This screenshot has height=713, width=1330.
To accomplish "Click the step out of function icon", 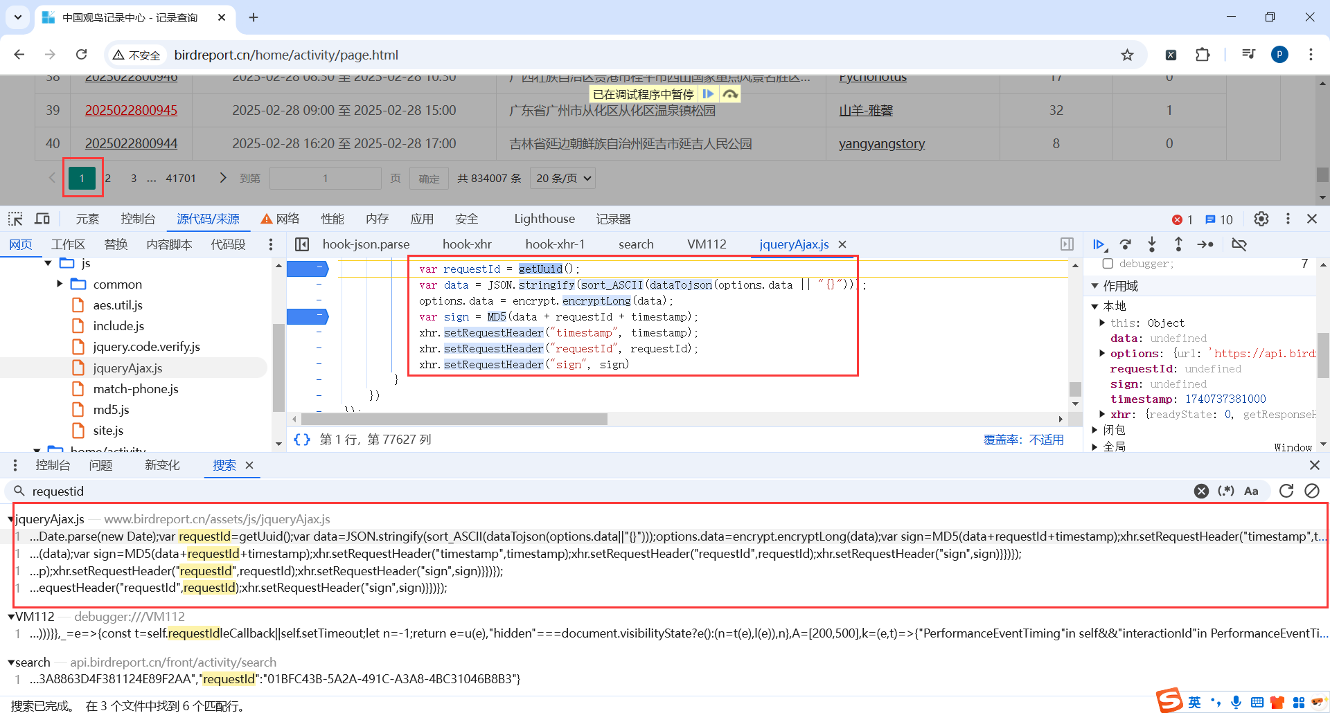I will pyautogui.click(x=1178, y=244).
